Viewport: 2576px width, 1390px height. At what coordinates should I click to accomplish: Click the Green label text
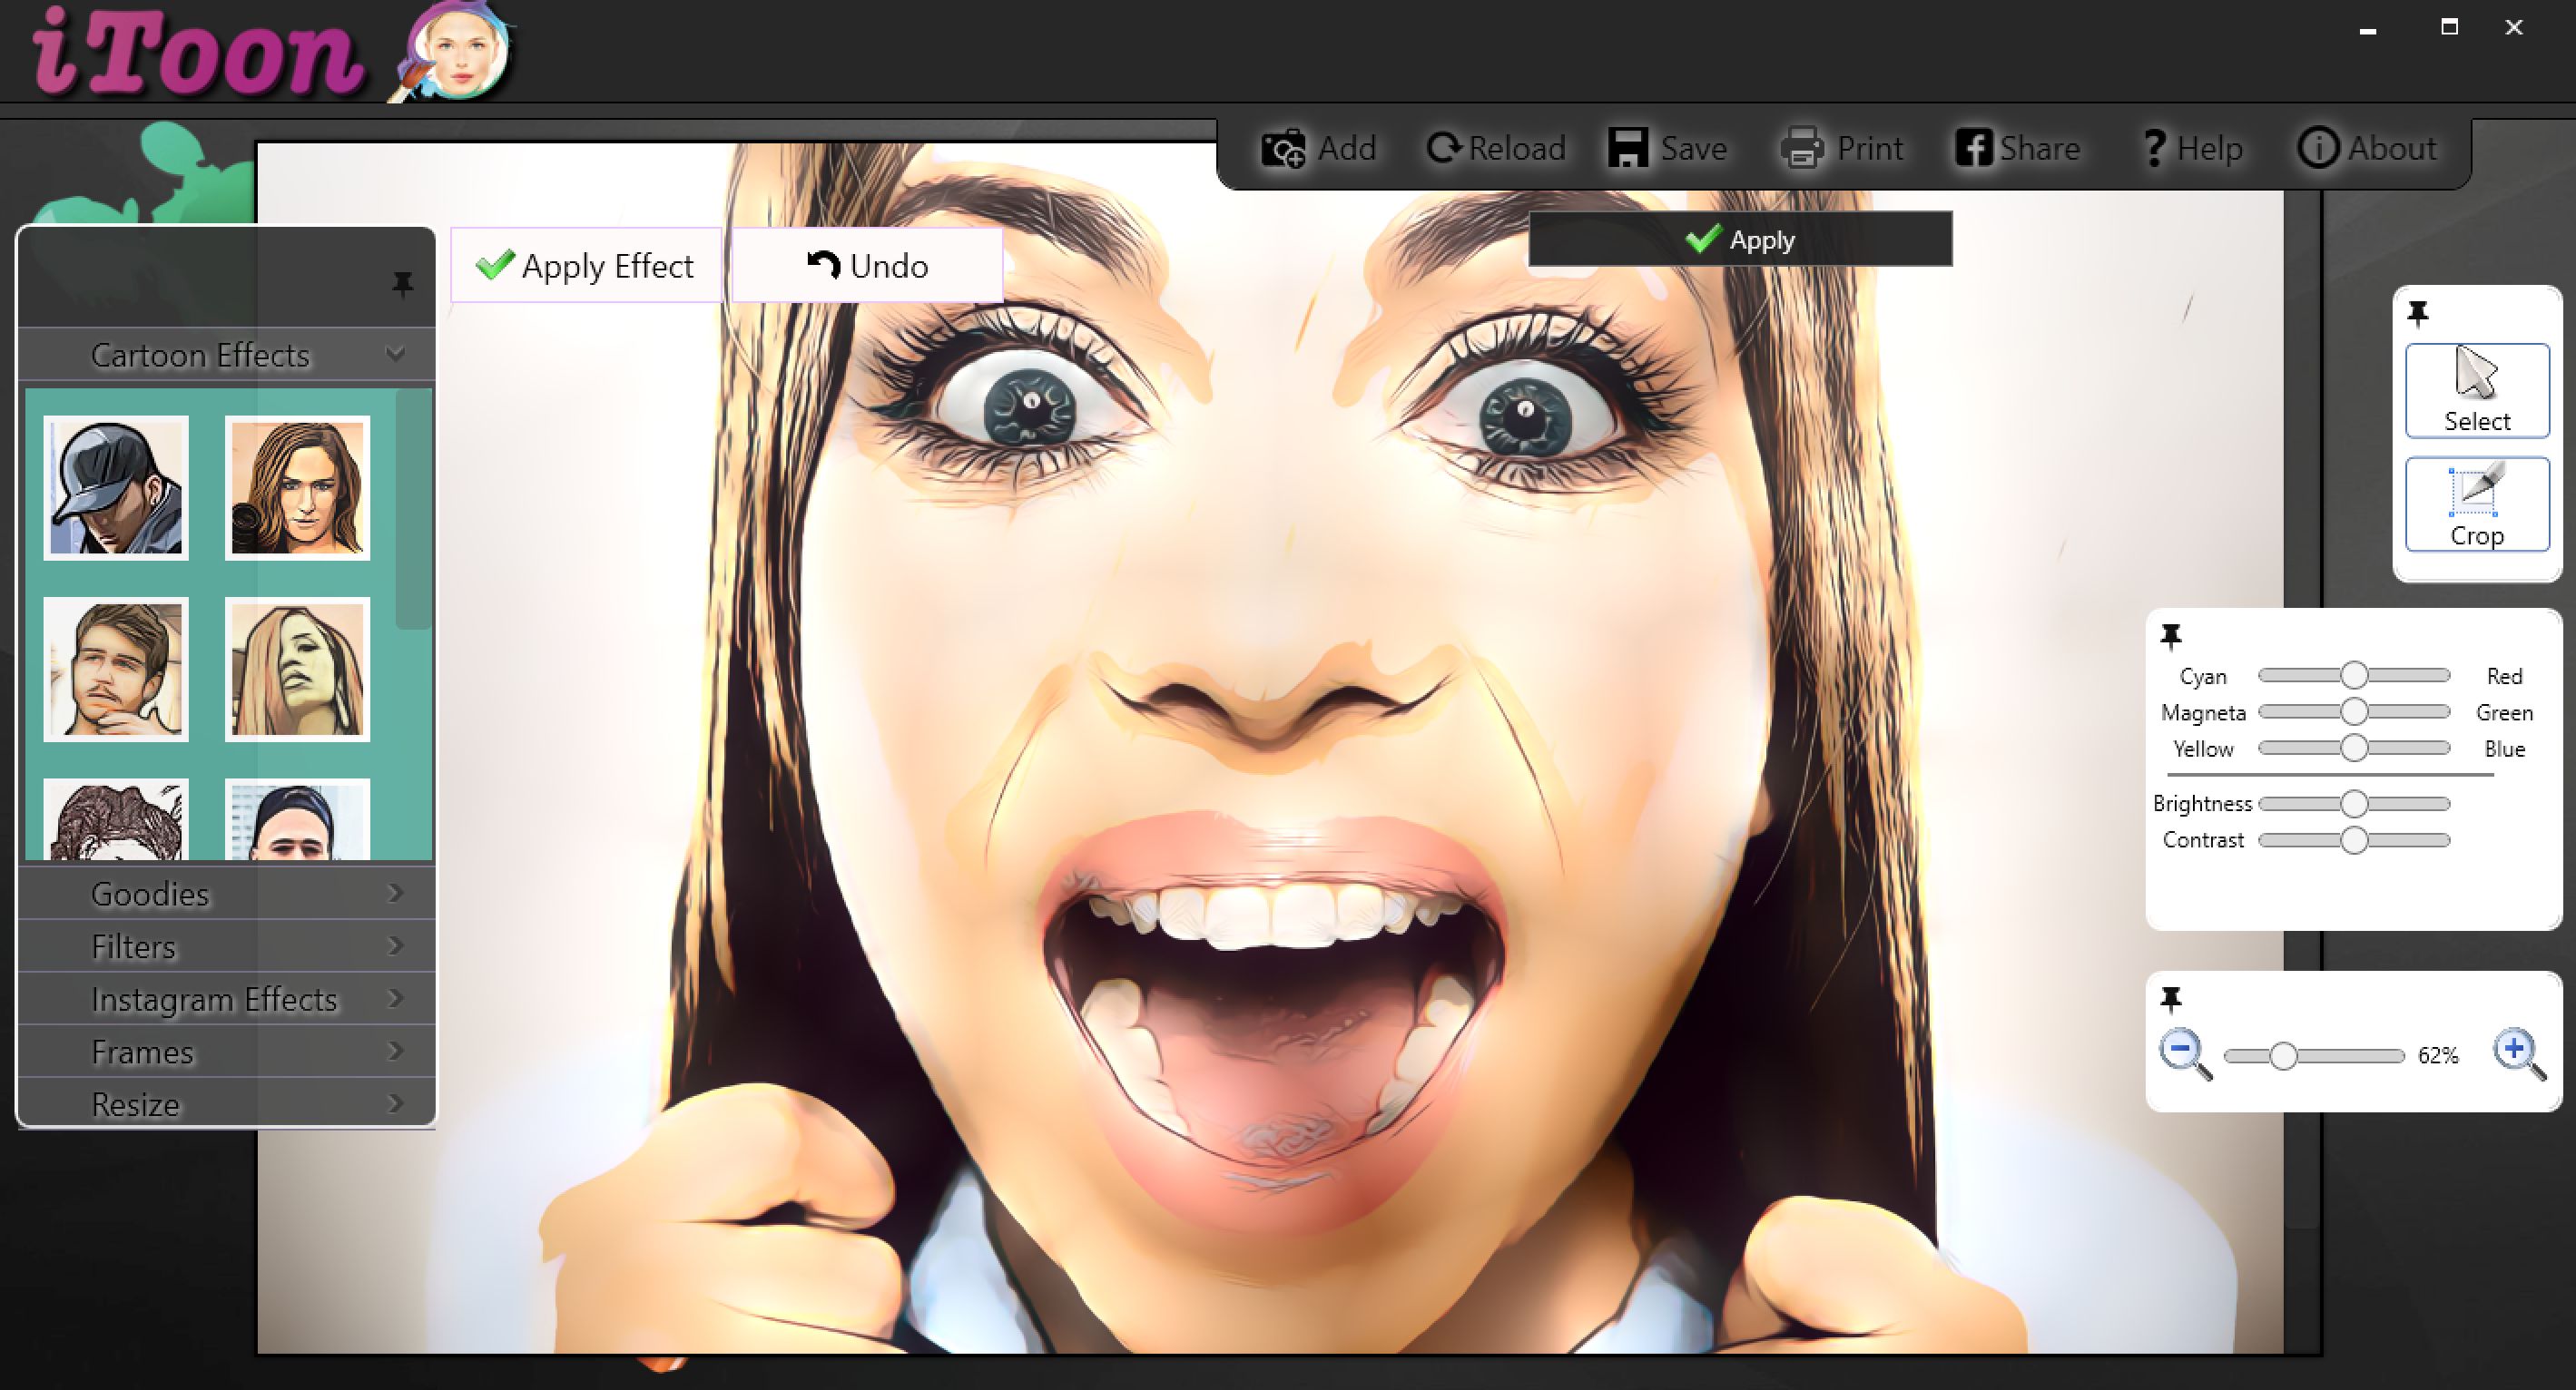(x=2504, y=712)
